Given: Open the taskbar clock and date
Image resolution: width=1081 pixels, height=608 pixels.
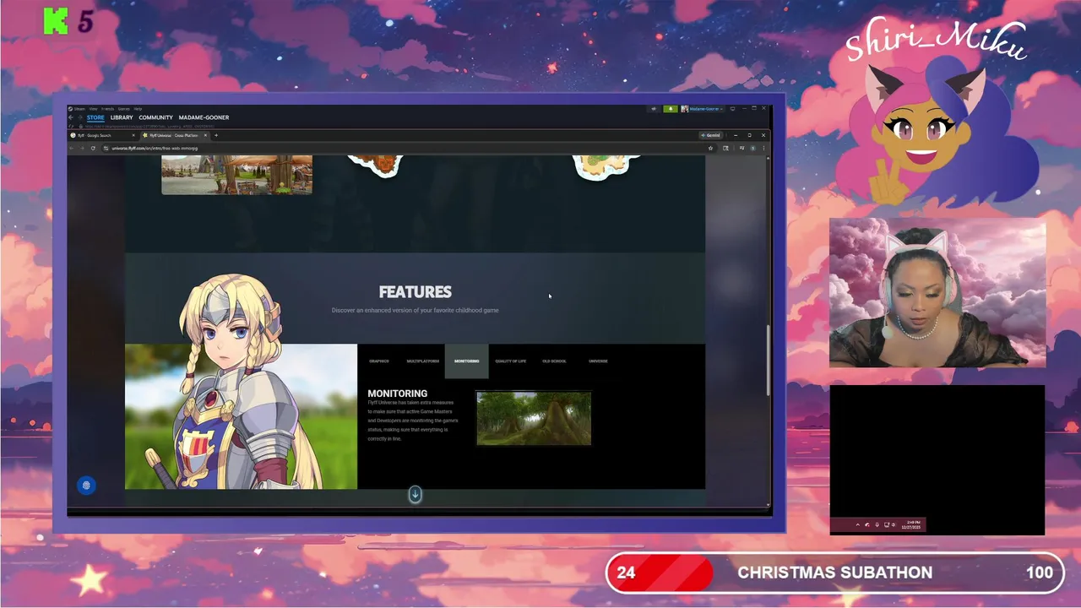Looking at the screenshot, I should pyautogui.click(x=910, y=525).
